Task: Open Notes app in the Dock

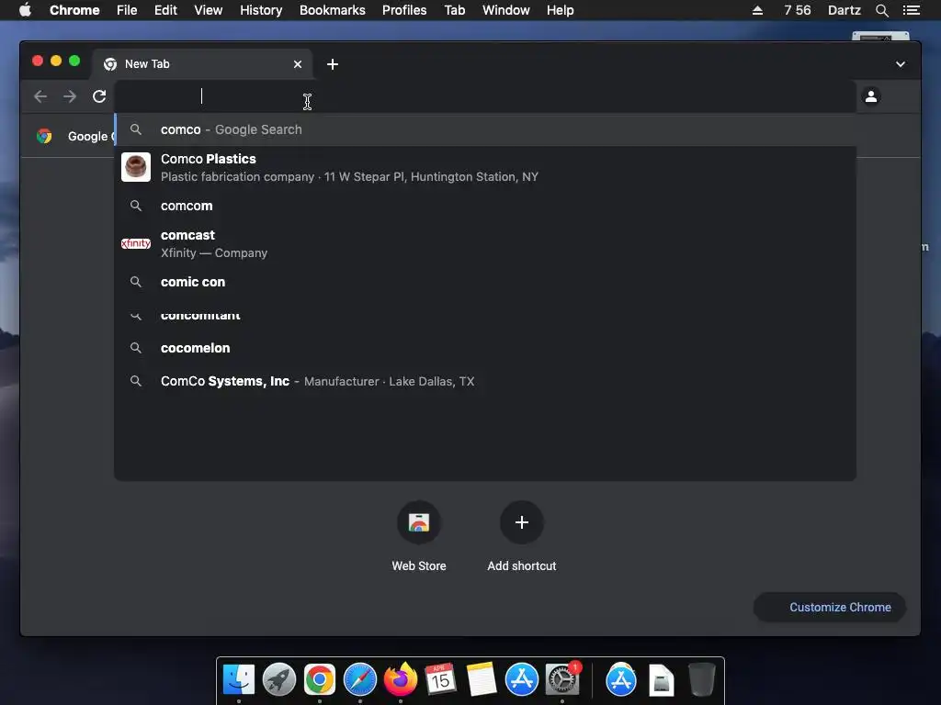Action: pos(482,679)
